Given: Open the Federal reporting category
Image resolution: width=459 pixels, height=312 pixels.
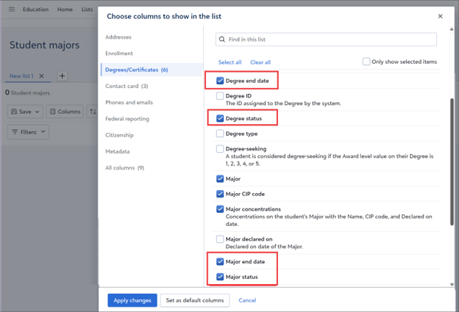Looking at the screenshot, I should click(x=127, y=119).
